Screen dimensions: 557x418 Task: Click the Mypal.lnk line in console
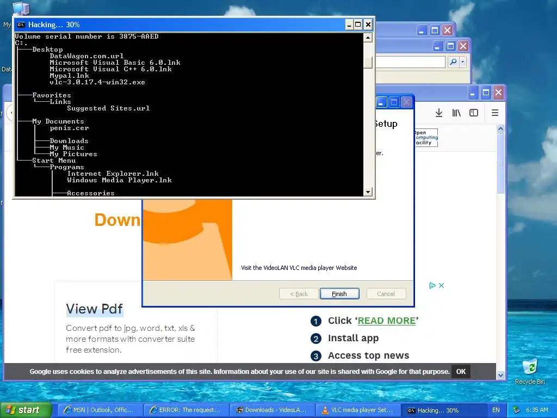click(x=69, y=75)
